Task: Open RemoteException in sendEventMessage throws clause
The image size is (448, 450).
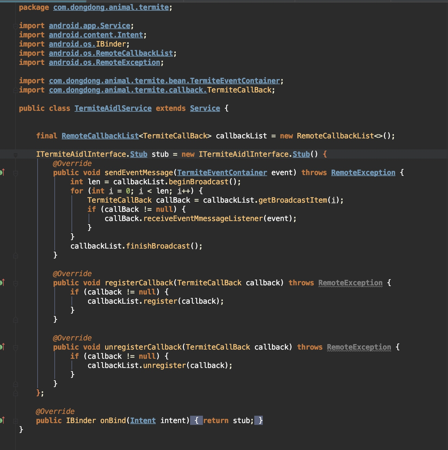Action: pyautogui.click(x=363, y=173)
